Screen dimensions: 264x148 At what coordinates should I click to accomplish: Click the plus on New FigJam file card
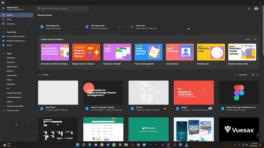point(120,27)
